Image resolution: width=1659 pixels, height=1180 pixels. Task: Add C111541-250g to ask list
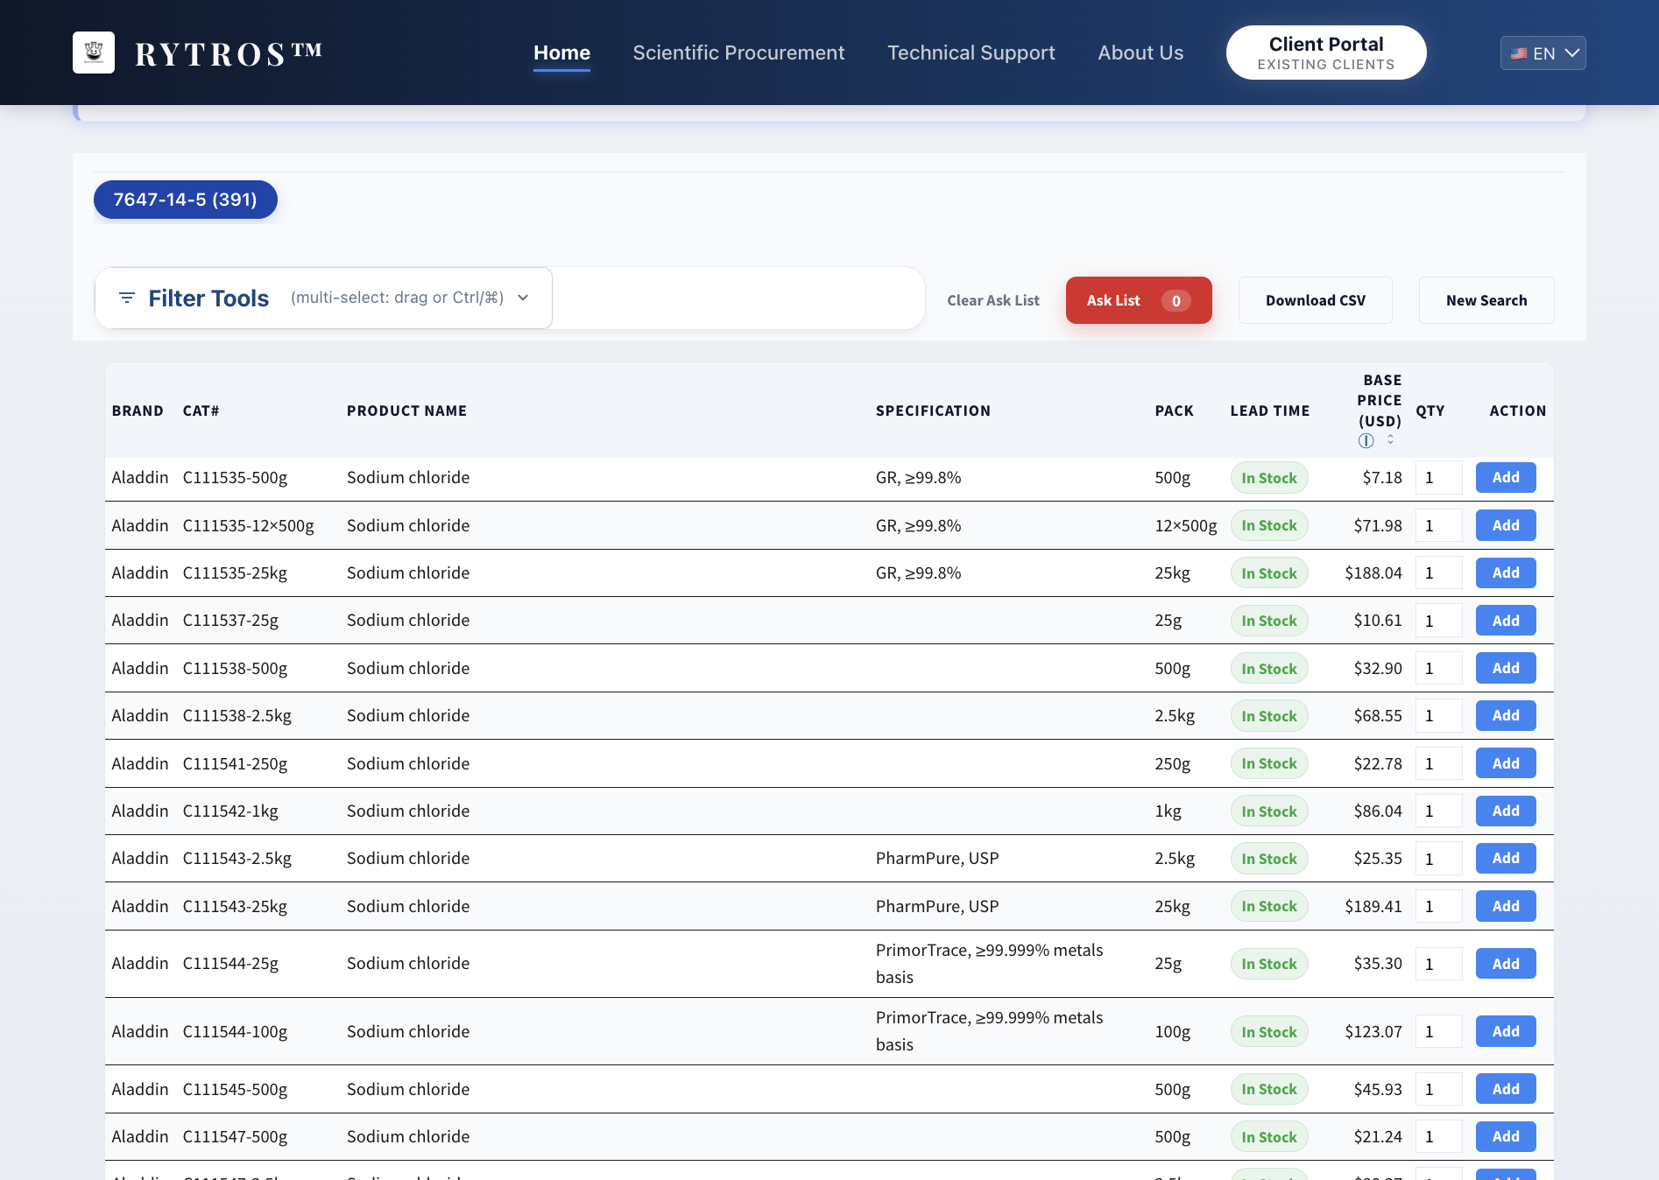coord(1505,763)
